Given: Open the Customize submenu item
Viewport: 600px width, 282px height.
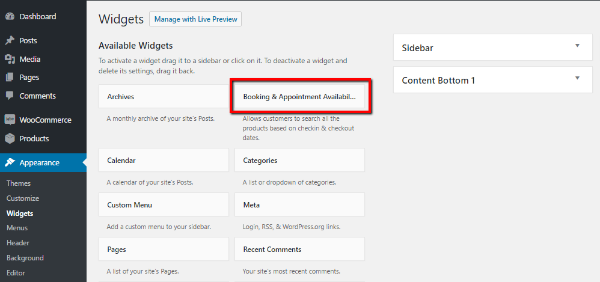Looking at the screenshot, I should 23,198.
